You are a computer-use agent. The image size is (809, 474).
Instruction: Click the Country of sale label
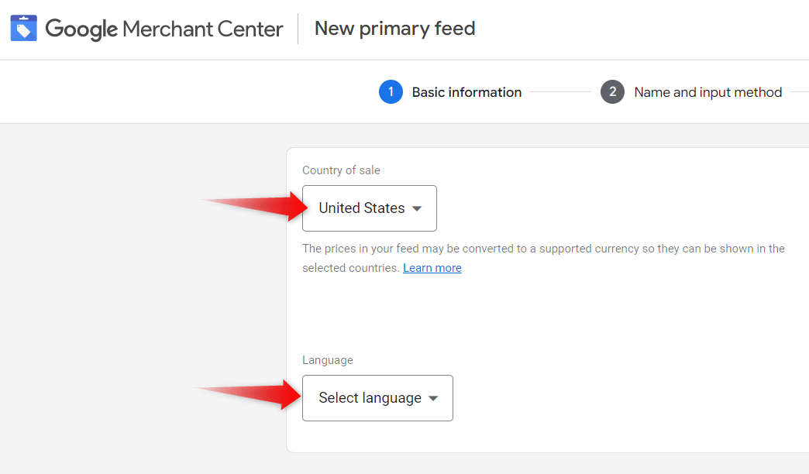(341, 170)
